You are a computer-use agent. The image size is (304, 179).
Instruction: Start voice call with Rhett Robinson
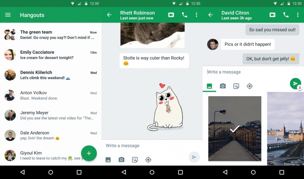click(x=185, y=15)
